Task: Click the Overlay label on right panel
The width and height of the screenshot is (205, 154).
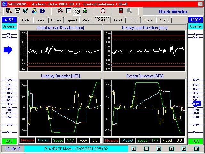Action: (196, 26)
